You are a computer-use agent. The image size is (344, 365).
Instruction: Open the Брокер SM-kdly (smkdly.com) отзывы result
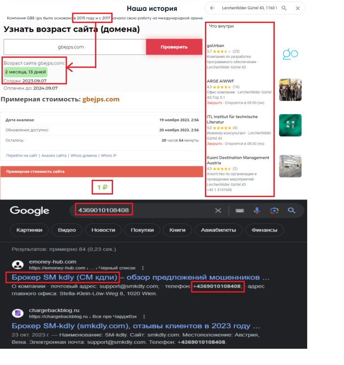click(136, 326)
